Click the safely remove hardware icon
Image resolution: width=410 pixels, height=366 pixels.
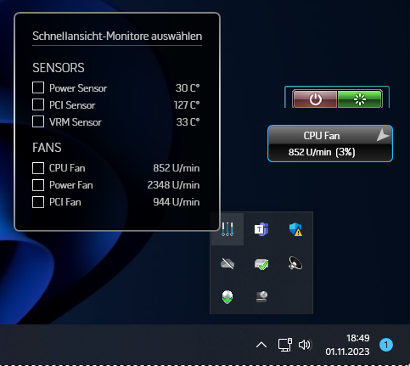point(261,264)
